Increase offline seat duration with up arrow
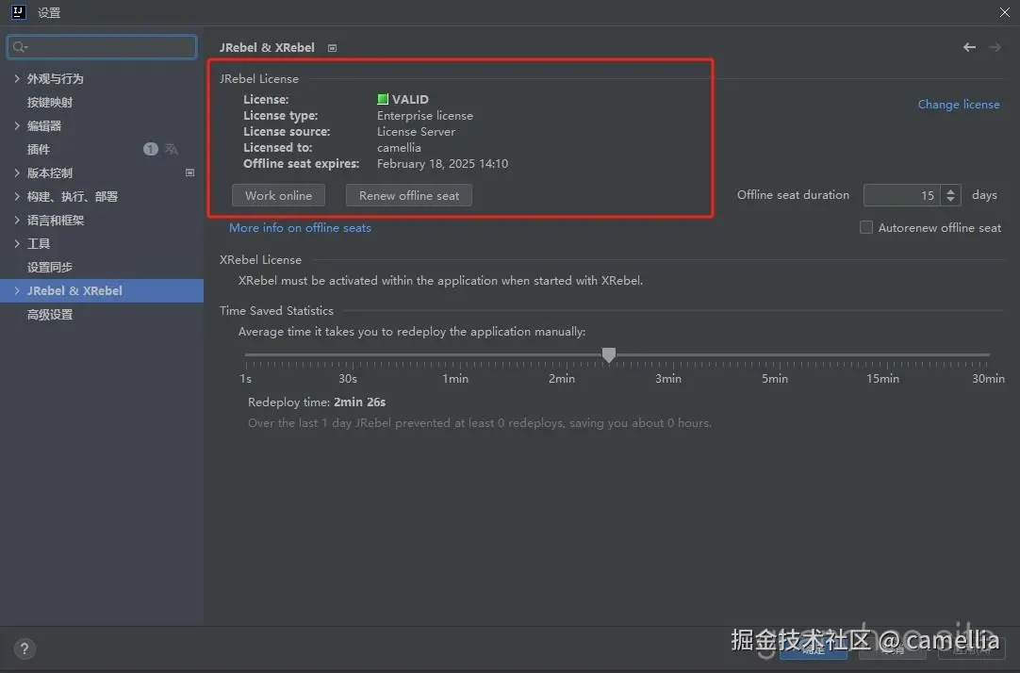The image size is (1020, 673). point(950,190)
